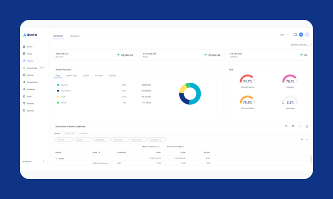Switch to the Mandates tab

point(74,36)
